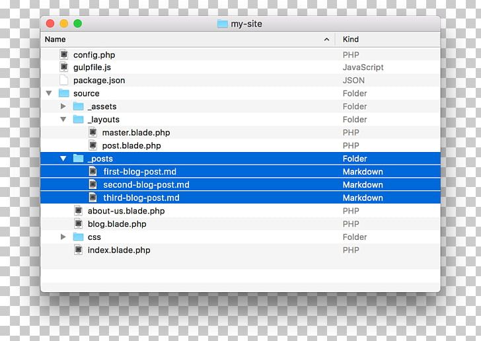481x341 pixels.
Task: Click the _assets folder icon
Action: (79, 106)
